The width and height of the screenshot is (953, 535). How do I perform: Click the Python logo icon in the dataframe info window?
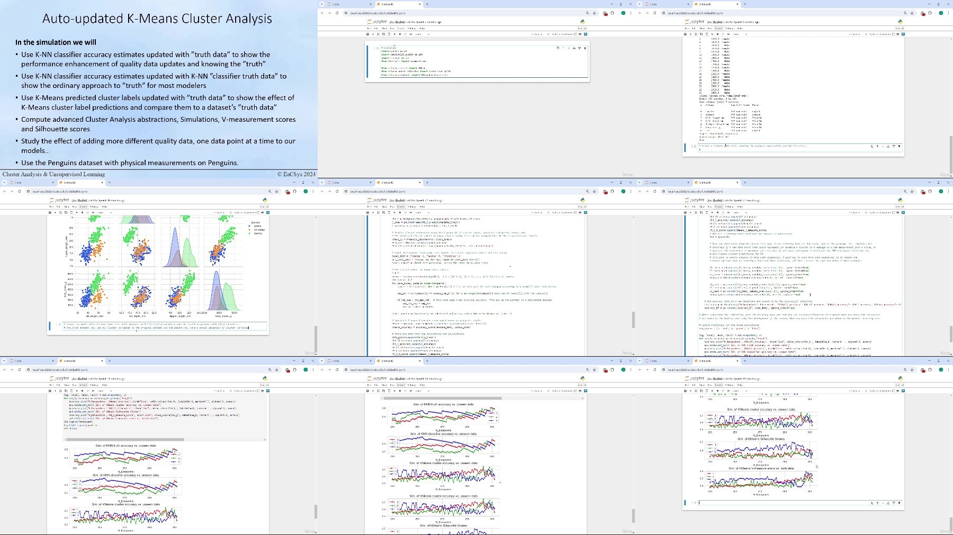900,22
